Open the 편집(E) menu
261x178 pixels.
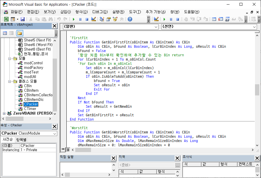[33, 12]
